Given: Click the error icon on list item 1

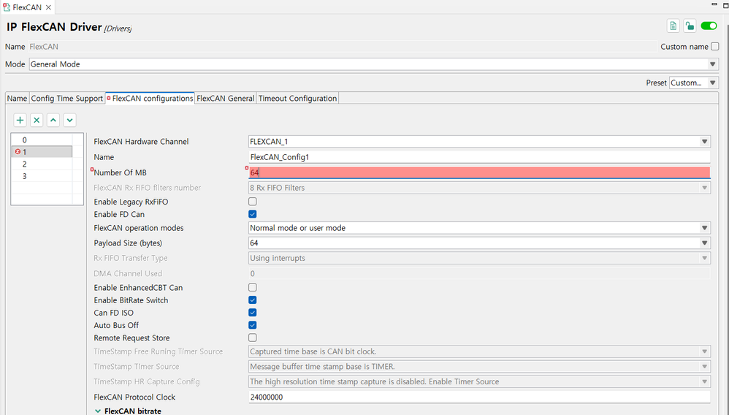Looking at the screenshot, I should [18, 152].
